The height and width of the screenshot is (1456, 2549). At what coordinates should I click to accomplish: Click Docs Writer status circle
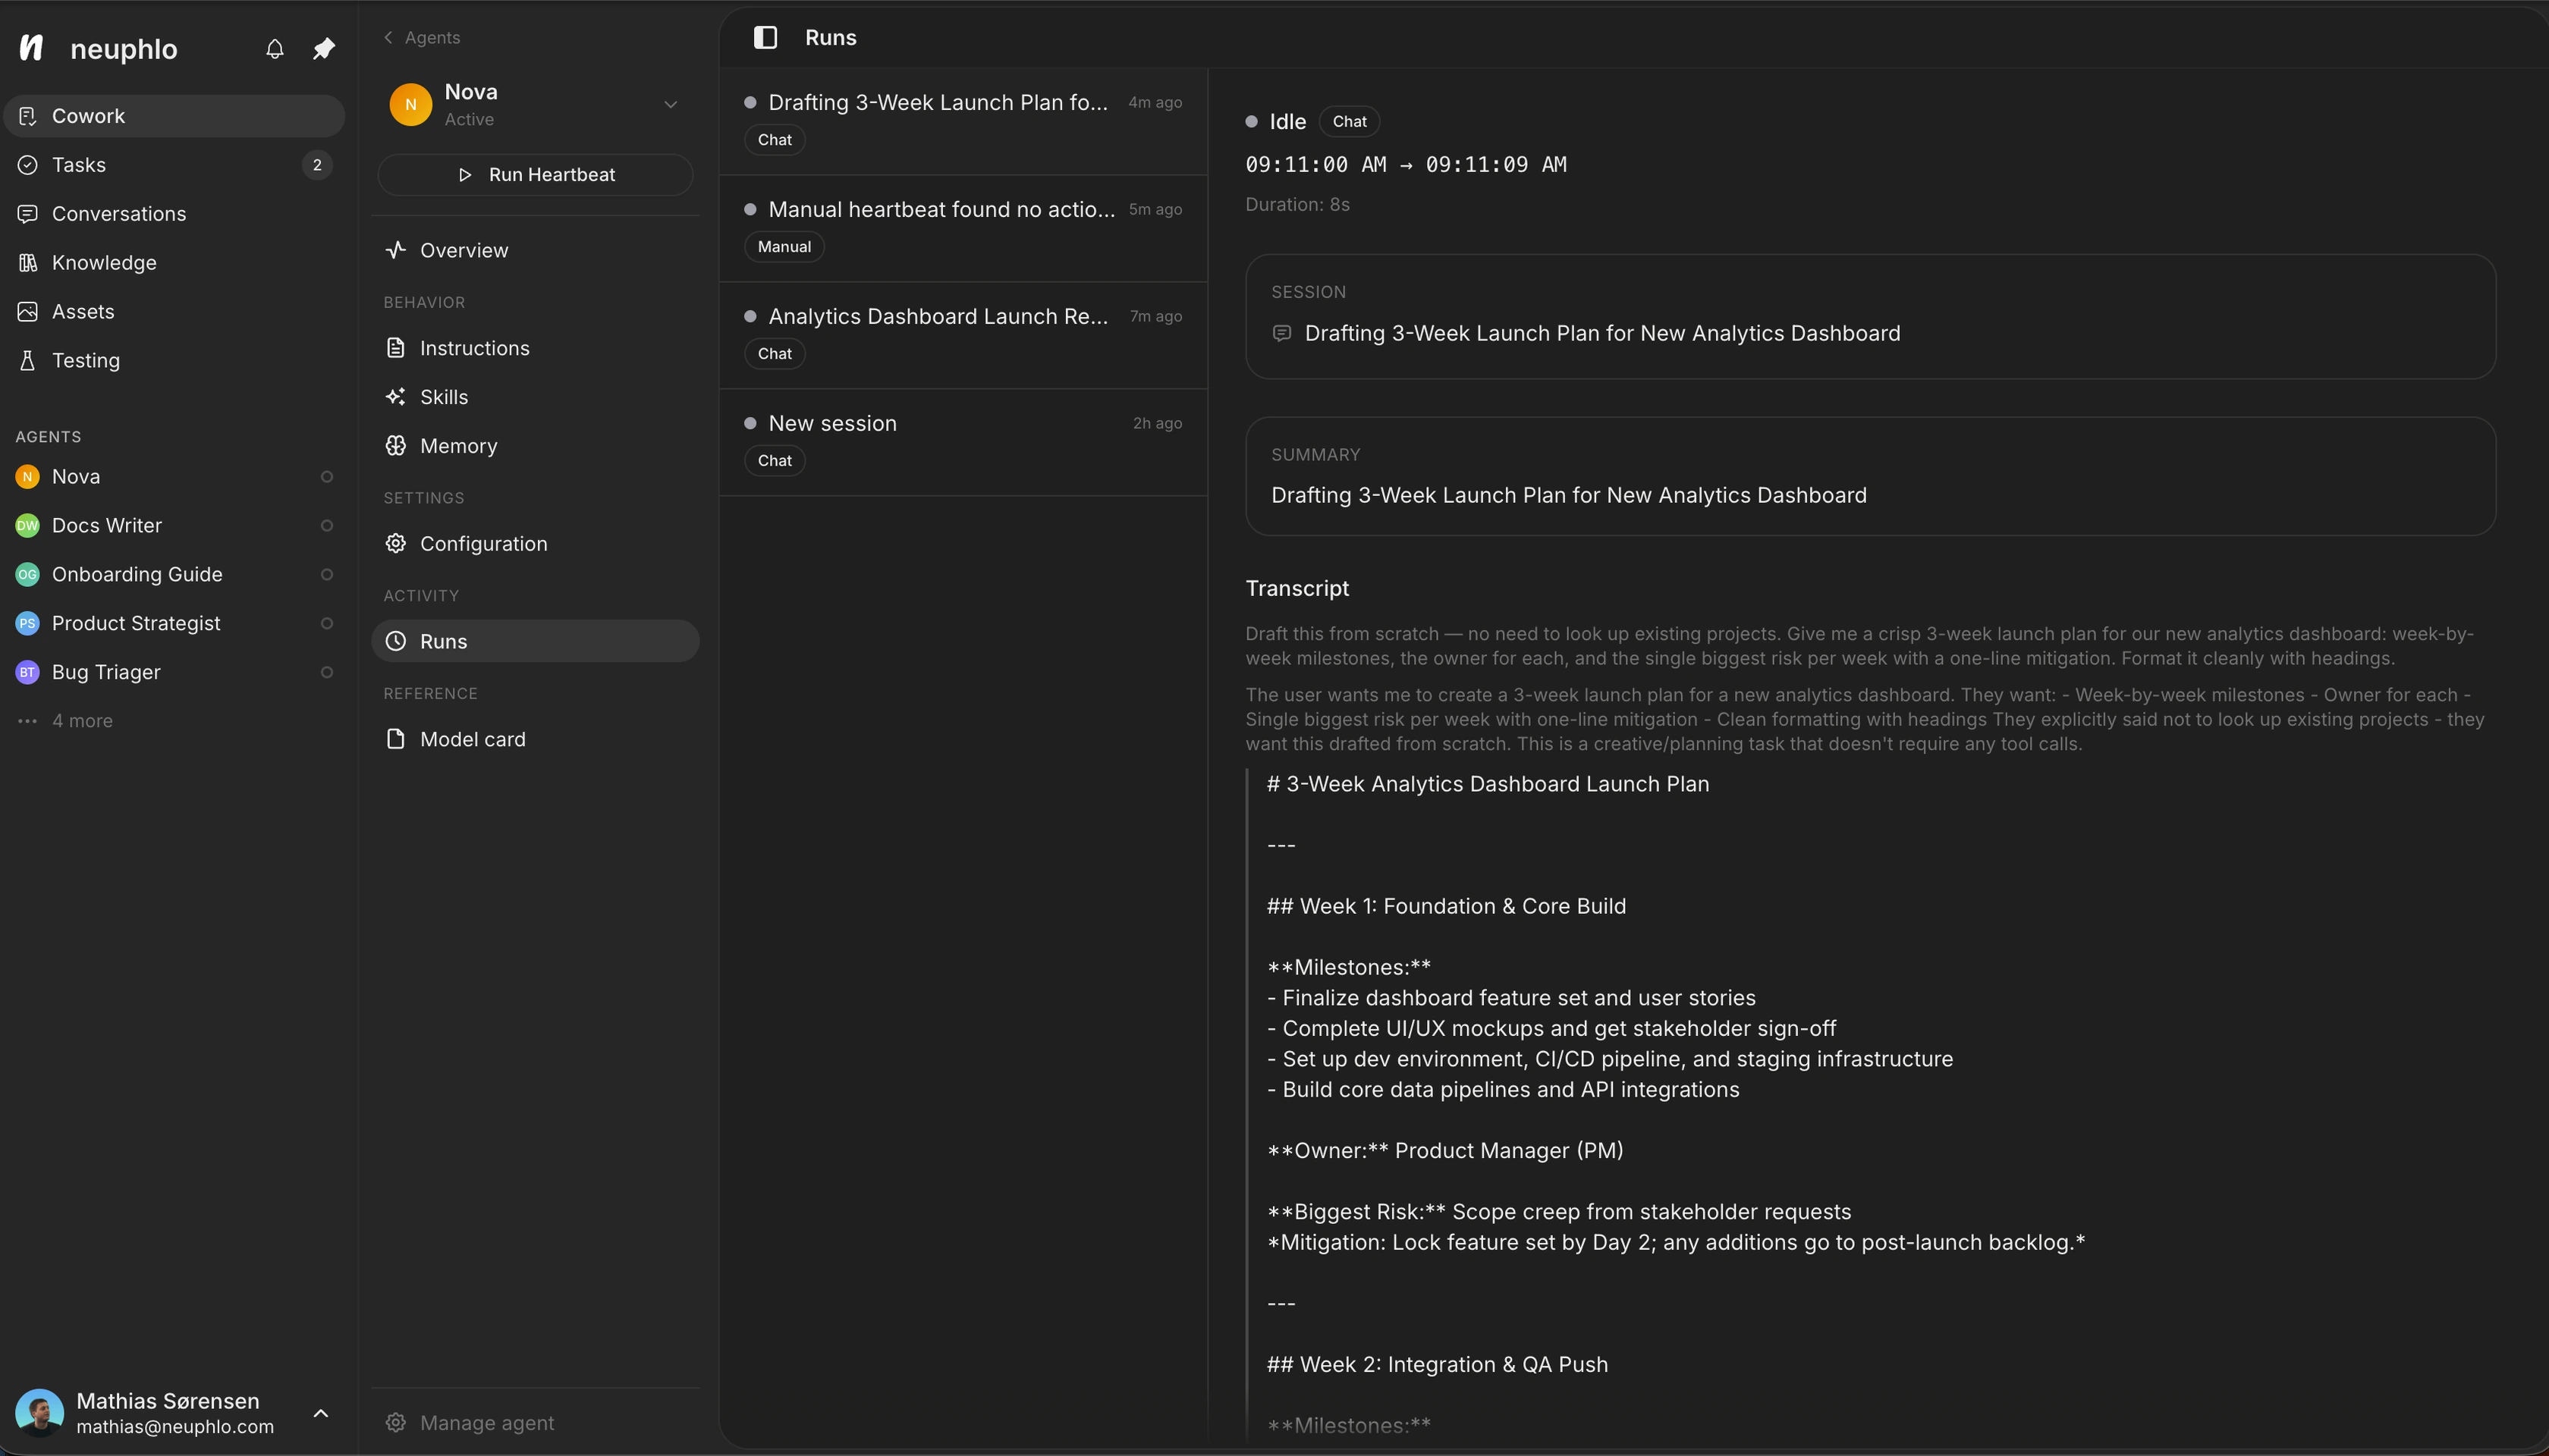point(326,526)
